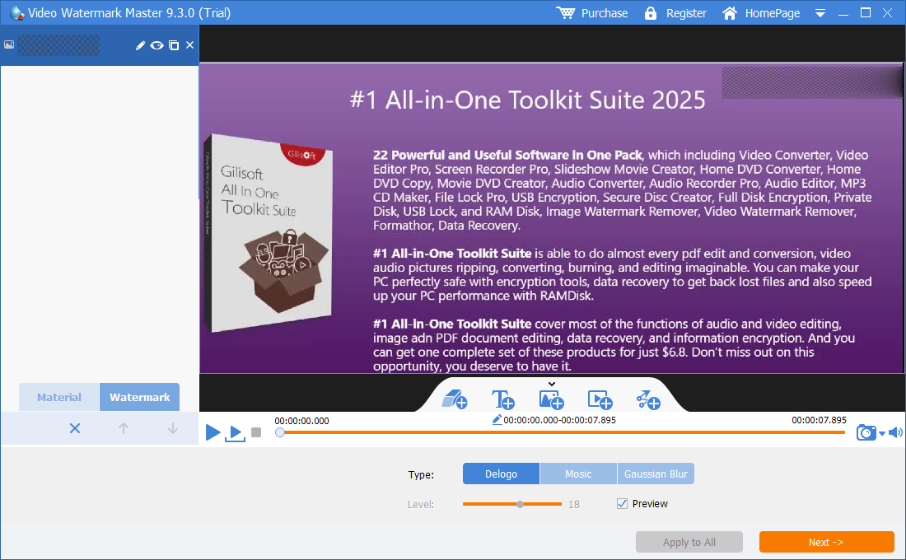Collapse the toolbar using the small chevron
906x560 pixels.
(552, 384)
